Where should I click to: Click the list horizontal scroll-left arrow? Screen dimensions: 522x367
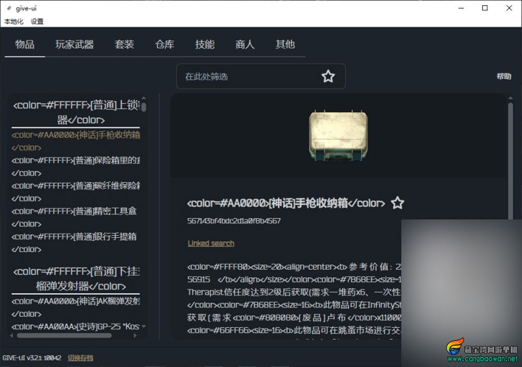point(12,336)
